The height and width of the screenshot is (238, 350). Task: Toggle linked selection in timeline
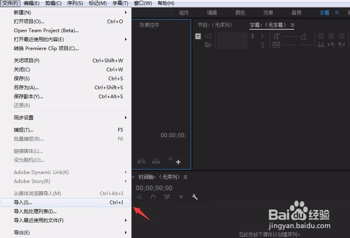[167, 197]
